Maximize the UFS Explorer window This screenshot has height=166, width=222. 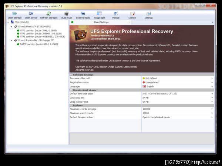click(x=203, y=6)
